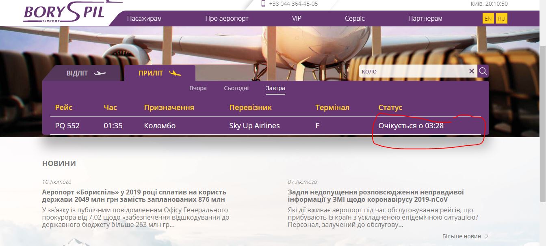The image size is (546, 246).
Task: Click the search magnifier icon
Action: click(x=483, y=71)
